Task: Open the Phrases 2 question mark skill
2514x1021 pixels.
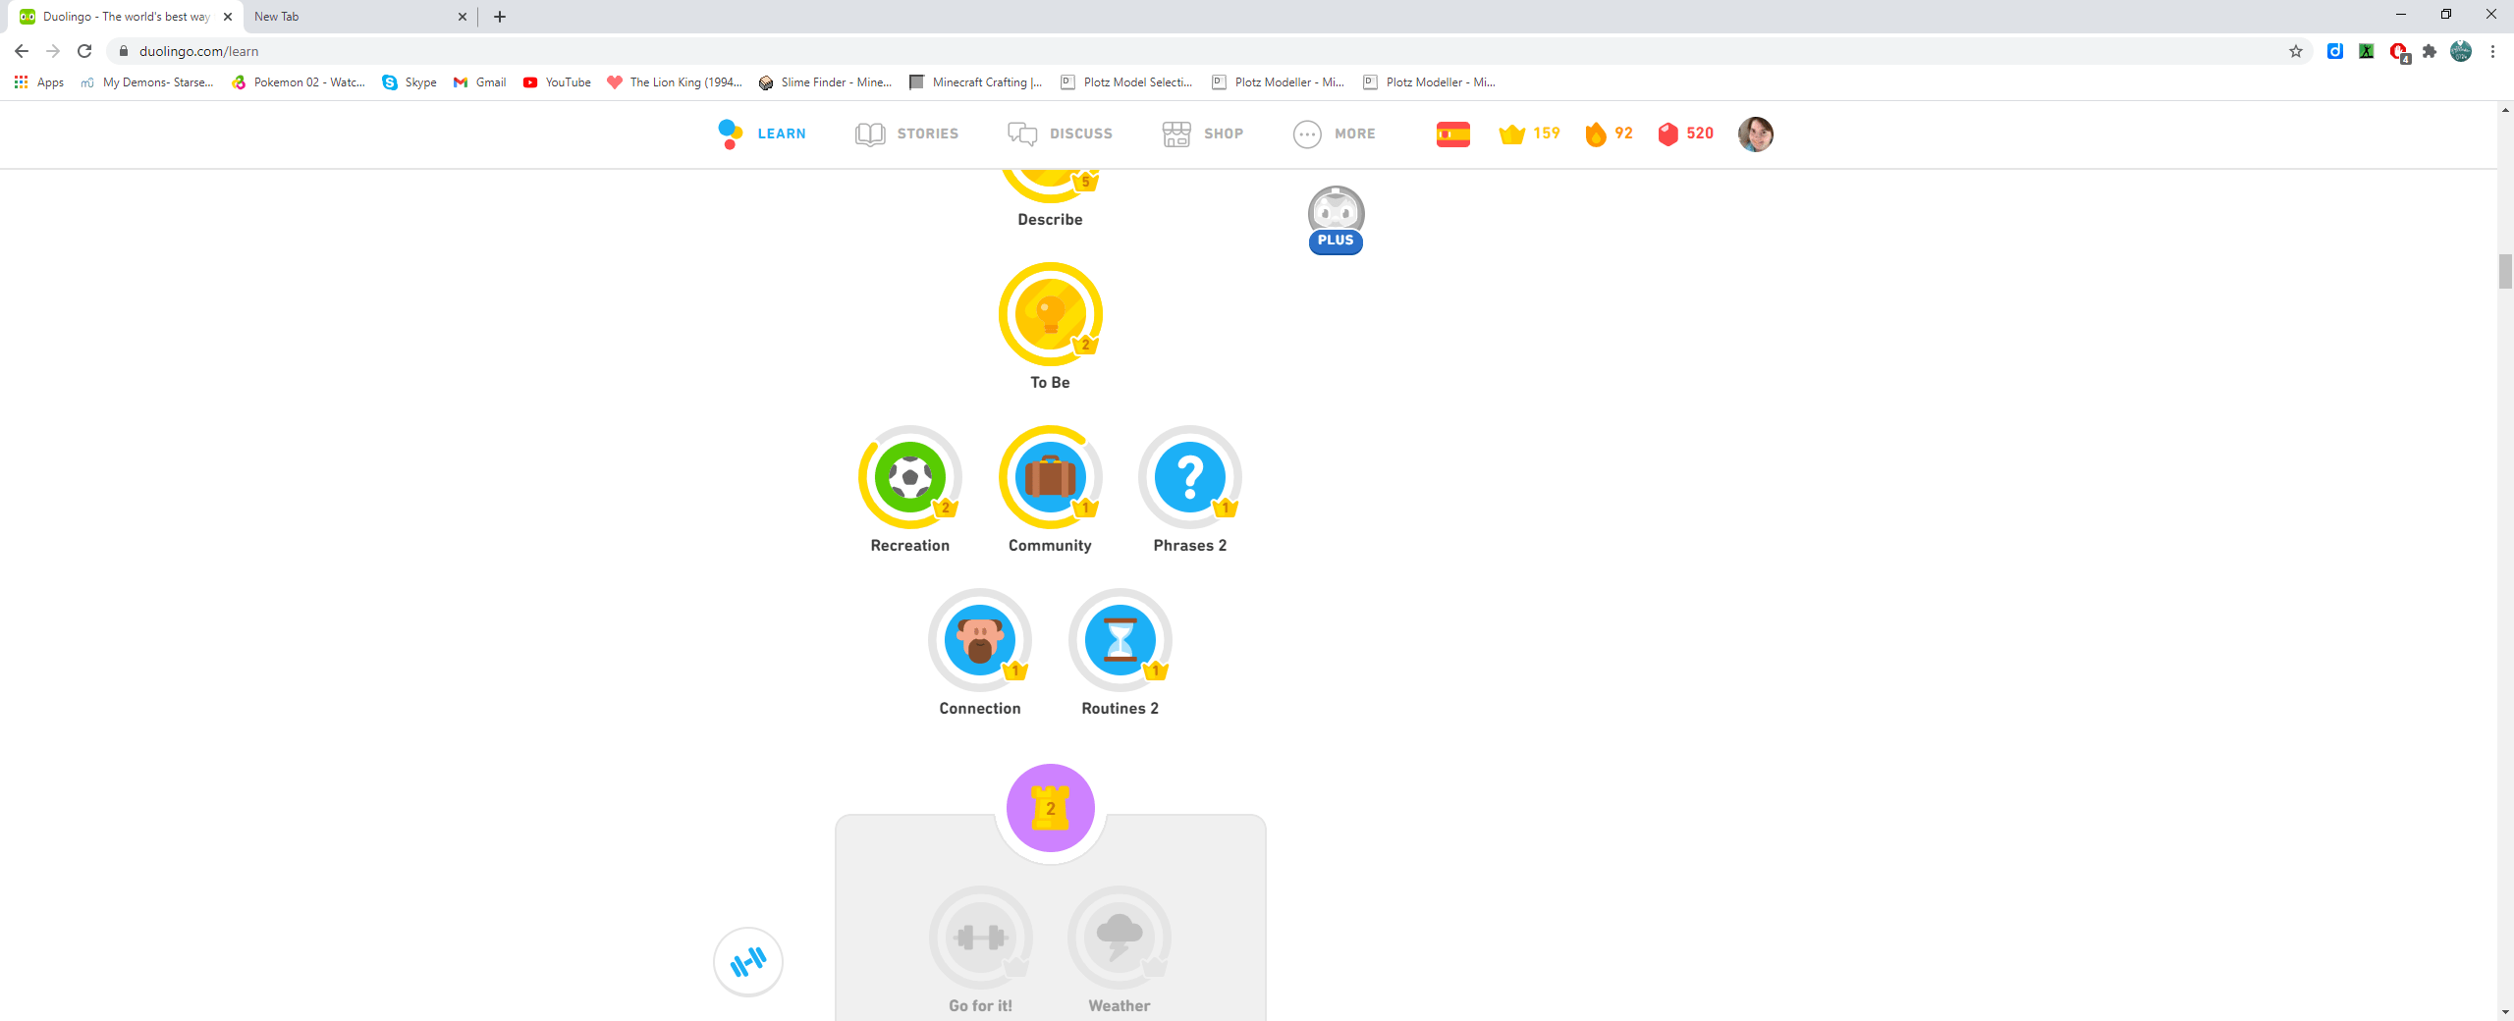Action: 1189,478
